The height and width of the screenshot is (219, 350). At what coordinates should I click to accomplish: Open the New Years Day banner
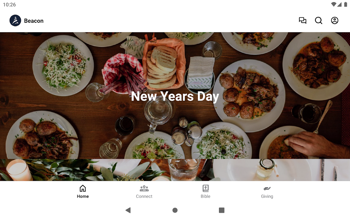[x=175, y=96]
